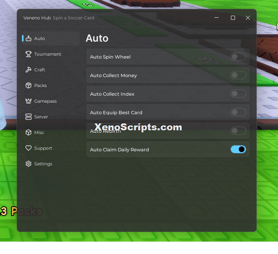Minimize the Veneno Hub window
The width and height of the screenshot is (278, 254).
tap(216, 18)
